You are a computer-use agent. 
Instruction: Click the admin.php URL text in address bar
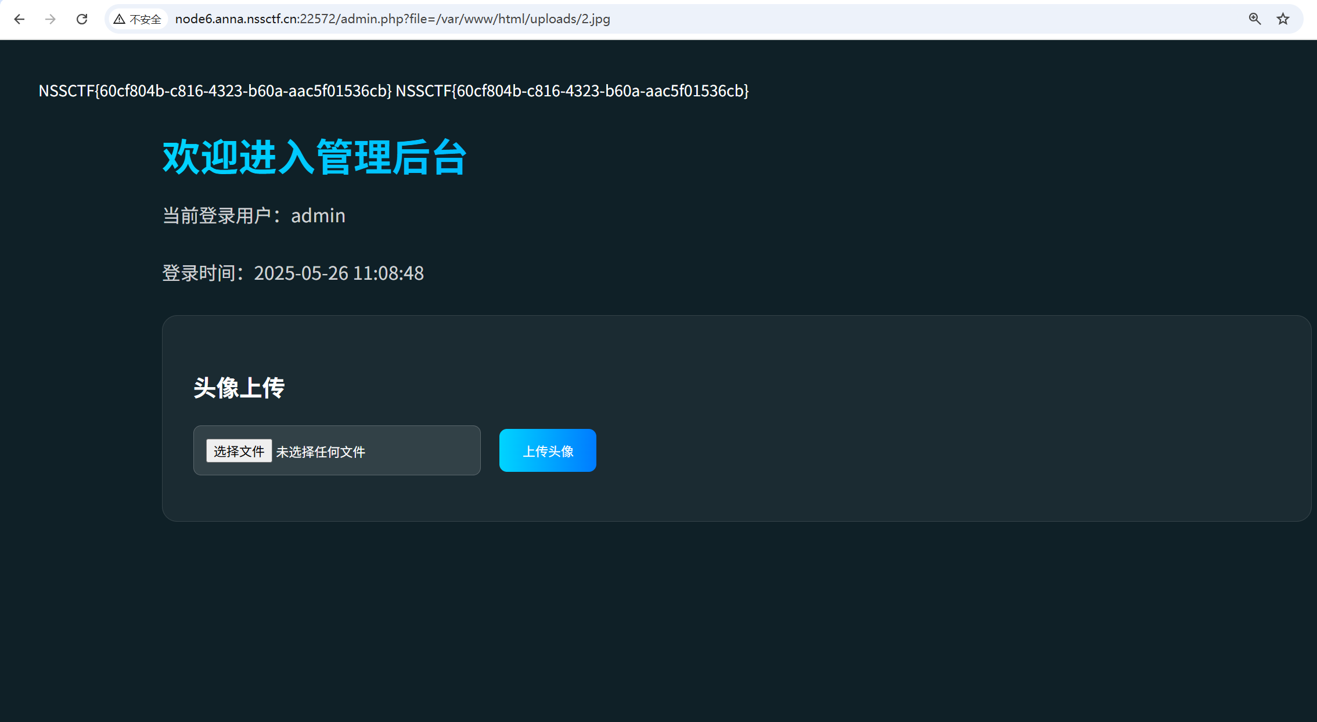point(393,19)
